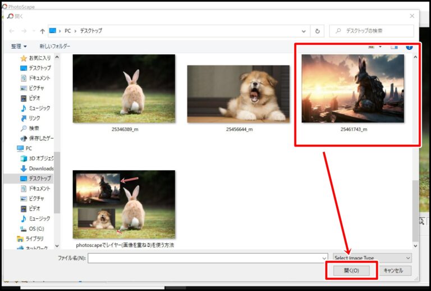Click the Forward navigation arrow
431x291 pixels.
click(x=24, y=31)
